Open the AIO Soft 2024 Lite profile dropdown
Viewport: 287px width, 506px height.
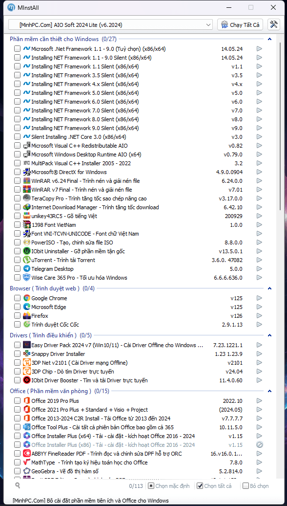pyautogui.click(x=110, y=24)
